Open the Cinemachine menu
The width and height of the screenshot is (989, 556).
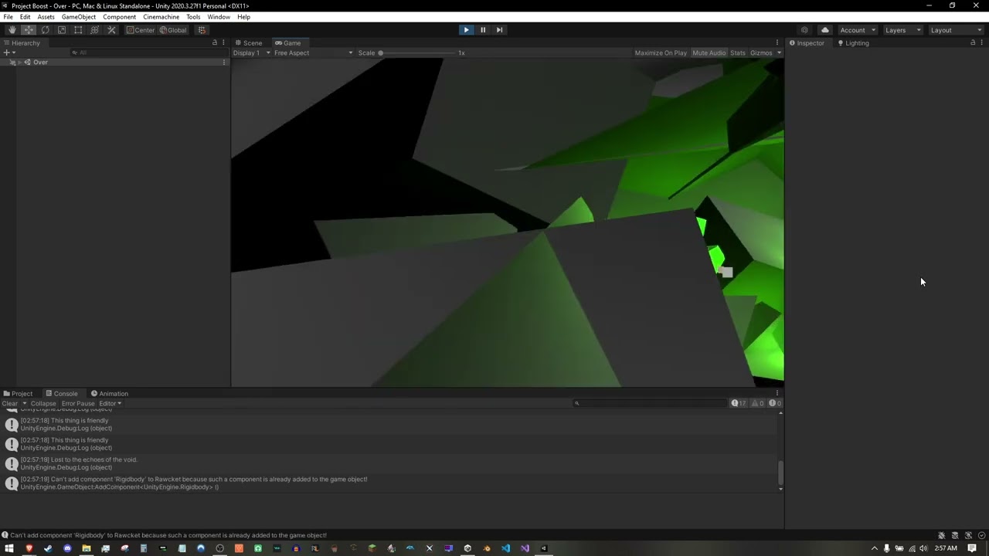tap(161, 17)
